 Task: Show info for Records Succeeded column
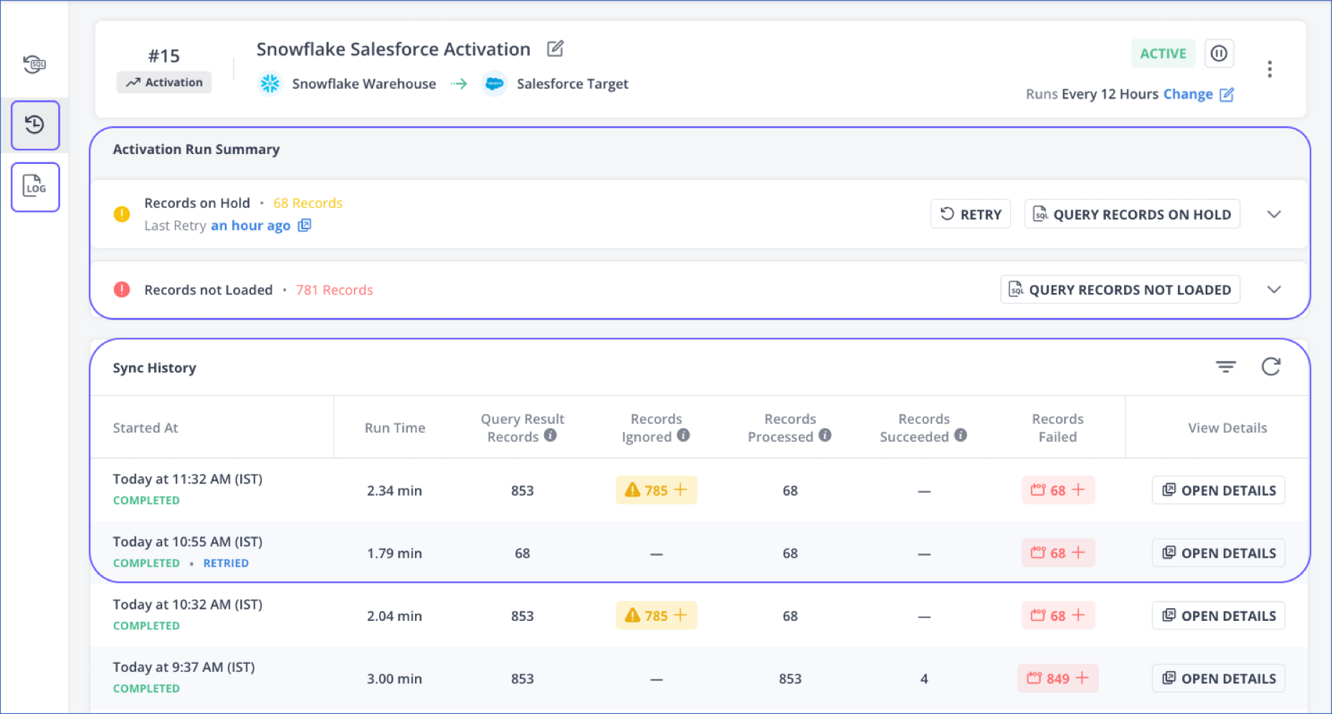[961, 435]
